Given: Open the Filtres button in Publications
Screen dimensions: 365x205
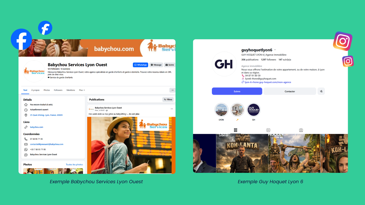Looking at the screenshot, I should tap(168, 99).
